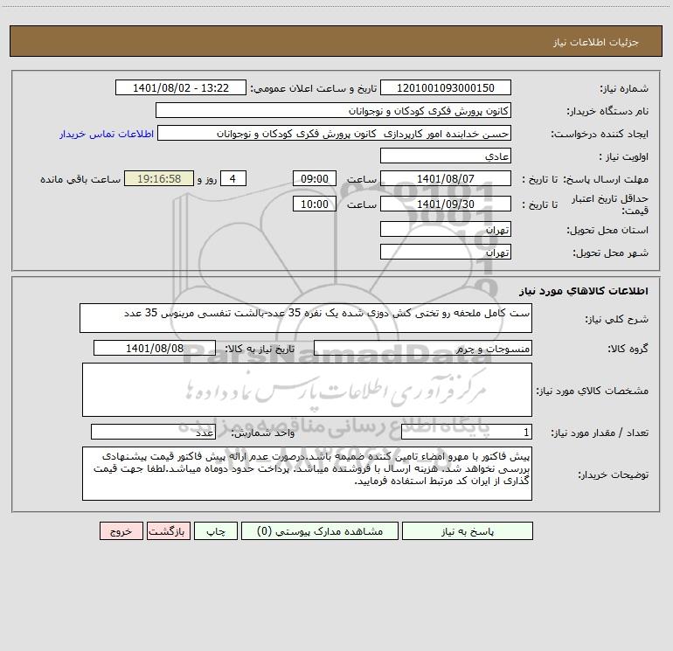The width and height of the screenshot is (673, 651).
Task: Open مشاهده مدارک پیوستی (0) button
Action: click(320, 530)
